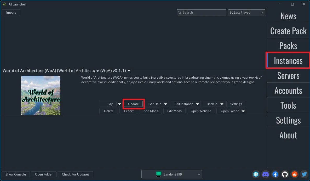Click the Edit Instance button
Viewport: 310px width, 181px height.
(184, 104)
